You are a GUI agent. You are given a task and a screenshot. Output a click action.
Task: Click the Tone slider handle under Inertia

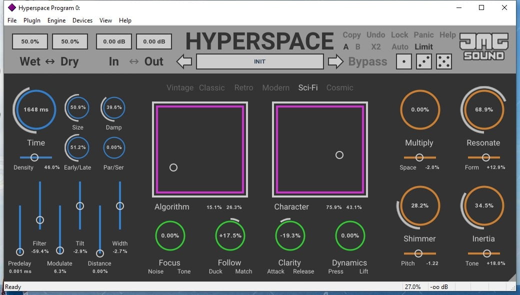[x=487, y=253]
